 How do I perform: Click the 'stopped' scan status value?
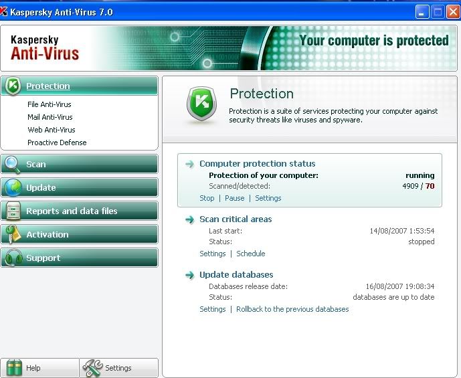coord(422,242)
